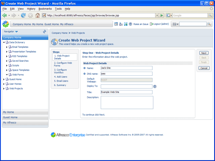Open the Administration Console icon
This screenshot has width=215, height=161.
pos(121,24)
